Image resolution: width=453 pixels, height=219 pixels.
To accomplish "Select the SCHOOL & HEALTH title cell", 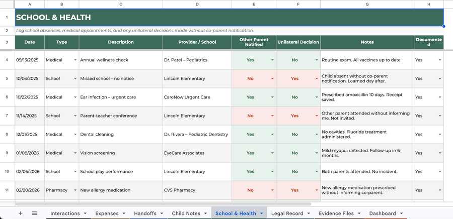I will [230, 17].
